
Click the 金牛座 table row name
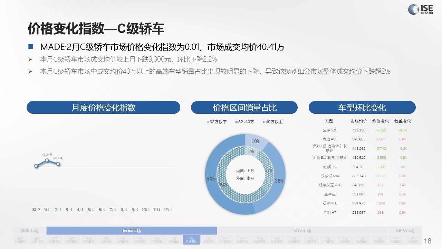click(330, 194)
